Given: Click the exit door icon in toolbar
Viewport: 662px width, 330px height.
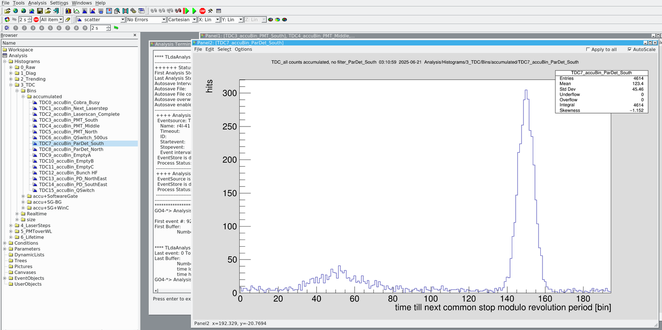Looking at the screenshot, I should coord(56,11).
